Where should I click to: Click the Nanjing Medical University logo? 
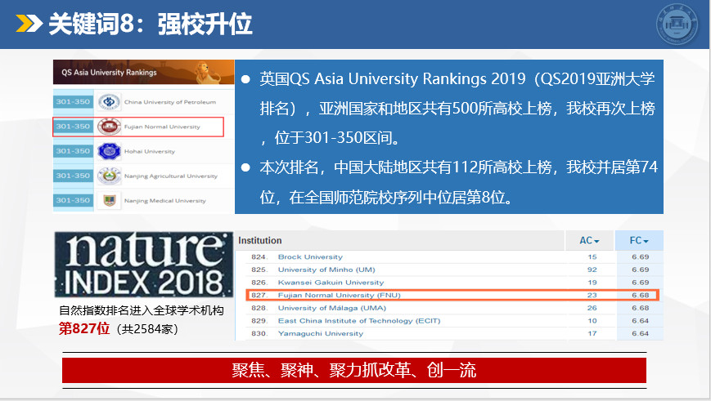click(109, 200)
